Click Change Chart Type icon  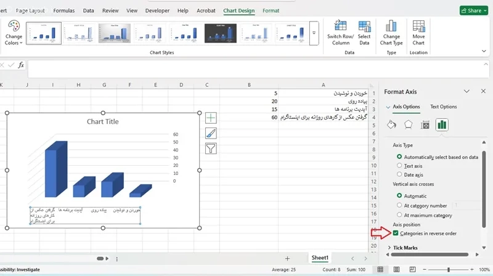click(391, 26)
